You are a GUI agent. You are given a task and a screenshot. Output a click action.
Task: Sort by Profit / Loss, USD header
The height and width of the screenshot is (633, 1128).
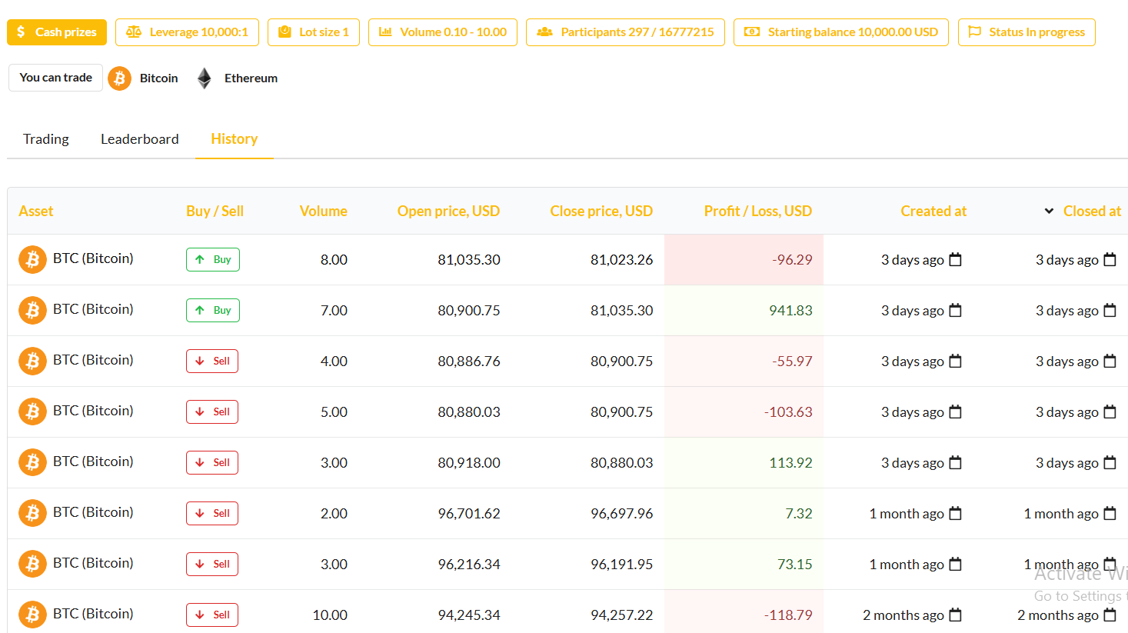click(757, 211)
